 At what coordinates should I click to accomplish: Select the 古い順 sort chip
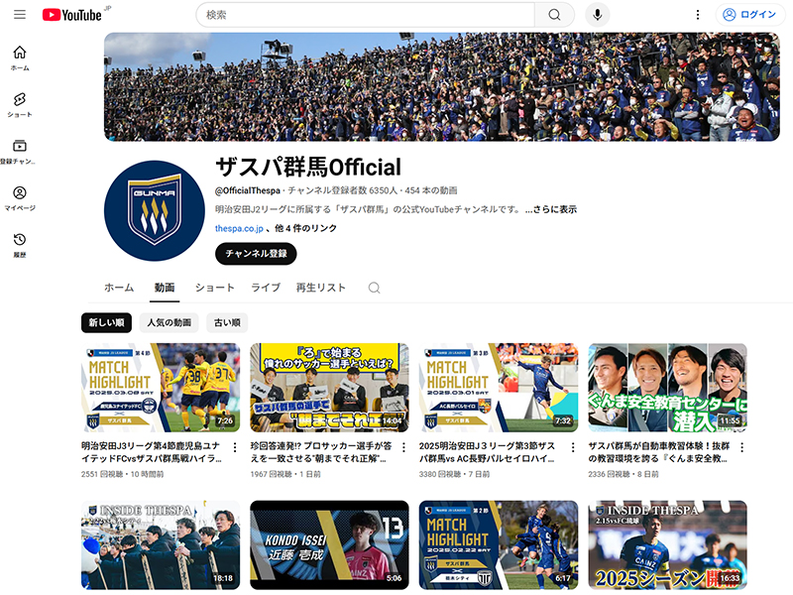click(x=227, y=322)
